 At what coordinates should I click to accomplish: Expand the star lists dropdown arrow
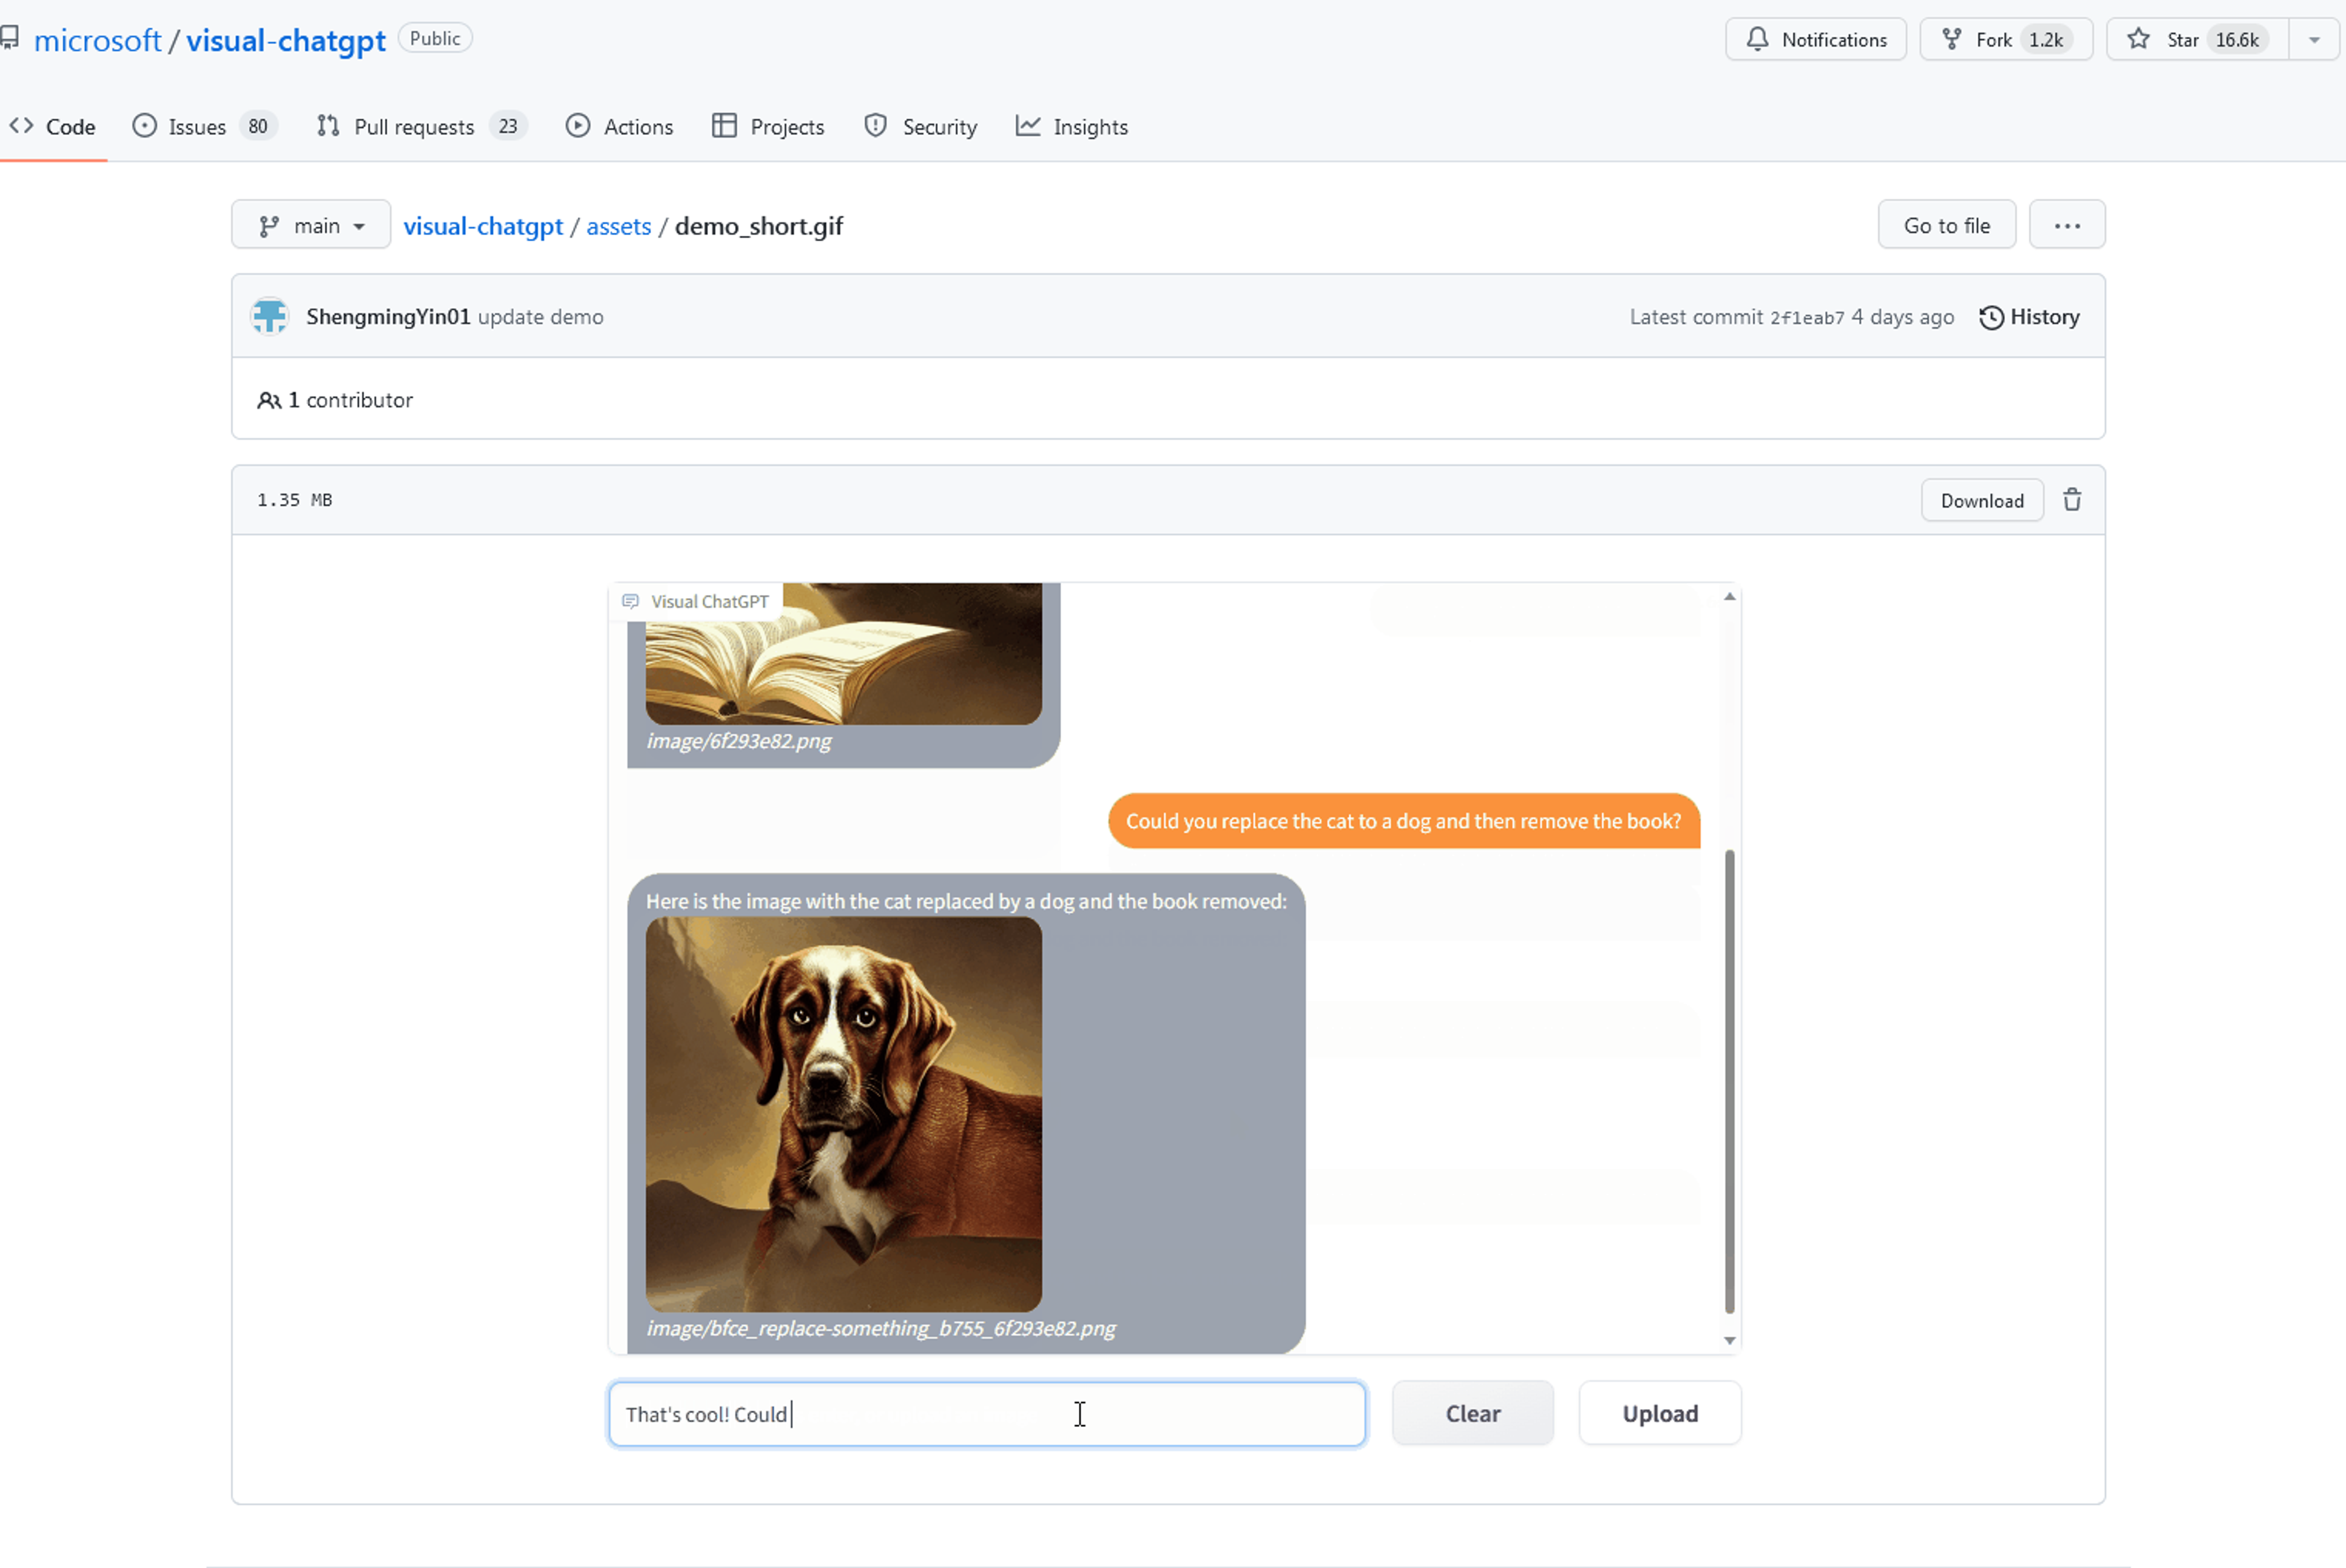click(2314, 40)
